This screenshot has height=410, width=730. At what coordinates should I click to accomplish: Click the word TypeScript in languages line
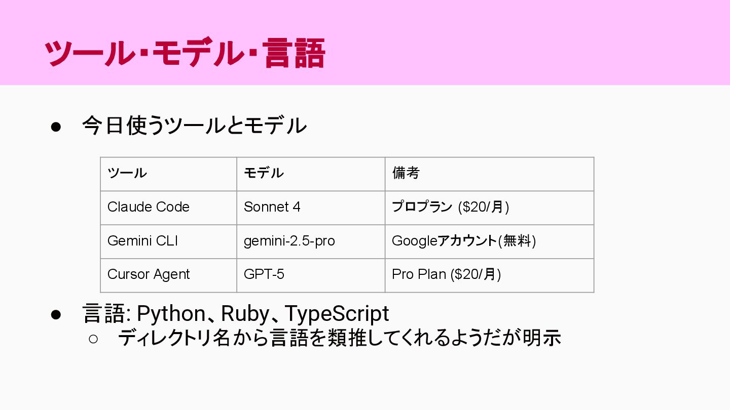tap(337, 314)
